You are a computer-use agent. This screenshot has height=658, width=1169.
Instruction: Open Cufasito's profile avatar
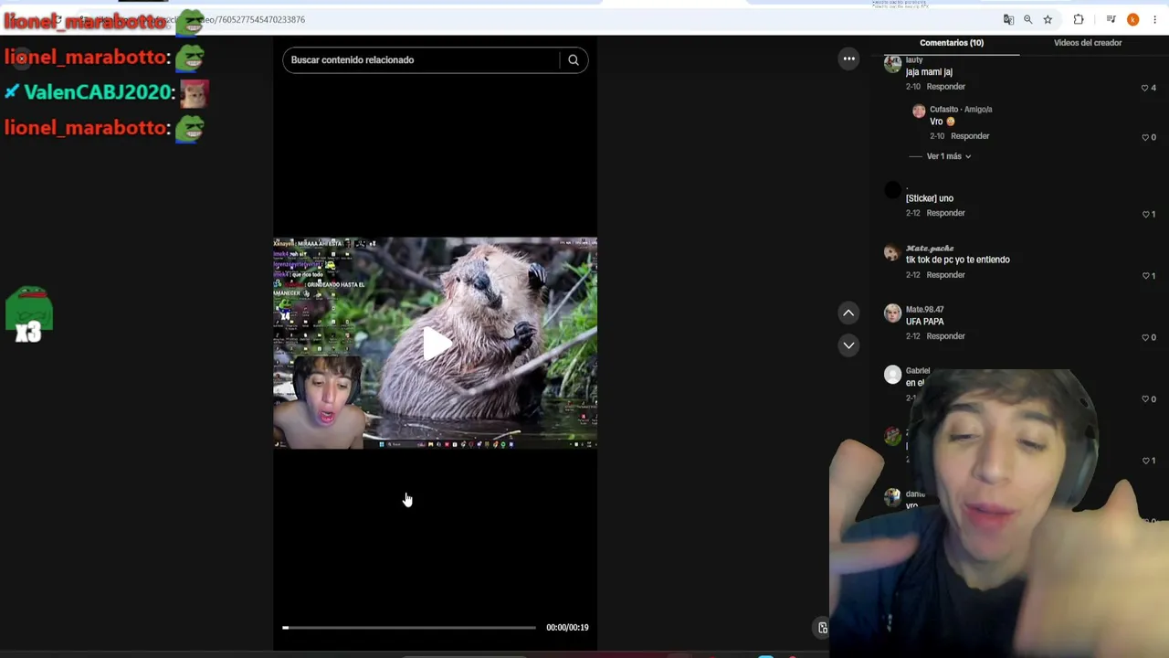pyautogui.click(x=919, y=111)
